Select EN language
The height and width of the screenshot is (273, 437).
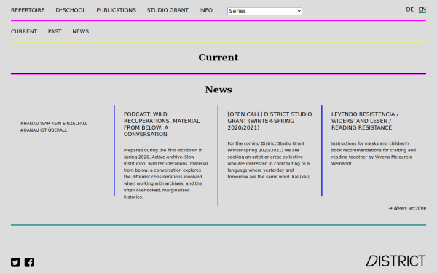[x=422, y=9]
